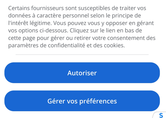166x118 pixels.
Task: Click the word 'consentement' in paragraph
Action: point(126,38)
